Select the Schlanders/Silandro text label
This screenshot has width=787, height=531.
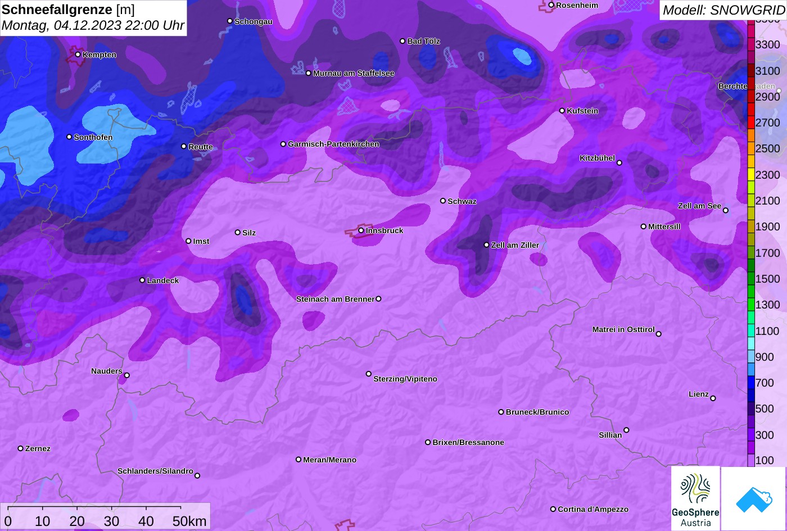tap(155, 471)
